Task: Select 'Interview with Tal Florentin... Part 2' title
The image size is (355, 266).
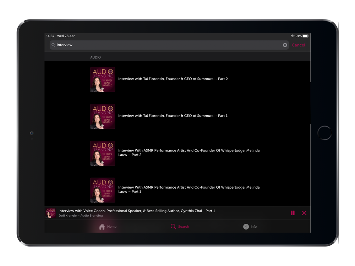Action: [173, 79]
